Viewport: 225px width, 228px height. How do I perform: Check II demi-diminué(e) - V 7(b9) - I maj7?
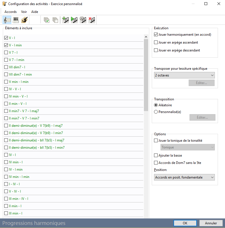tap(6, 125)
